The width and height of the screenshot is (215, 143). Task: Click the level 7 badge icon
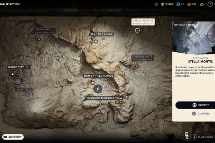pyautogui.click(x=210, y=4)
